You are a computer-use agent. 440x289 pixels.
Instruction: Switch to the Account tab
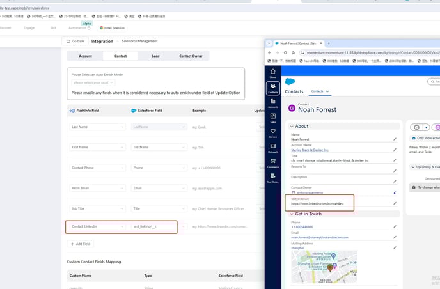pyautogui.click(x=85, y=56)
